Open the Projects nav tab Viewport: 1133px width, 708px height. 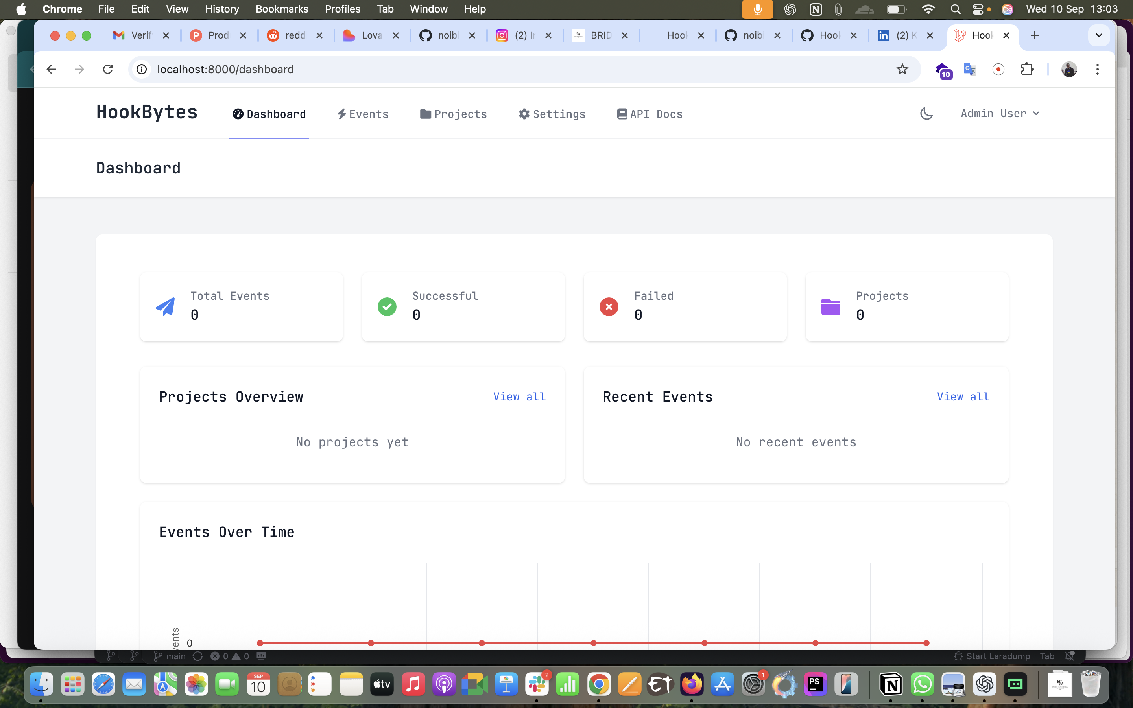(454, 114)
